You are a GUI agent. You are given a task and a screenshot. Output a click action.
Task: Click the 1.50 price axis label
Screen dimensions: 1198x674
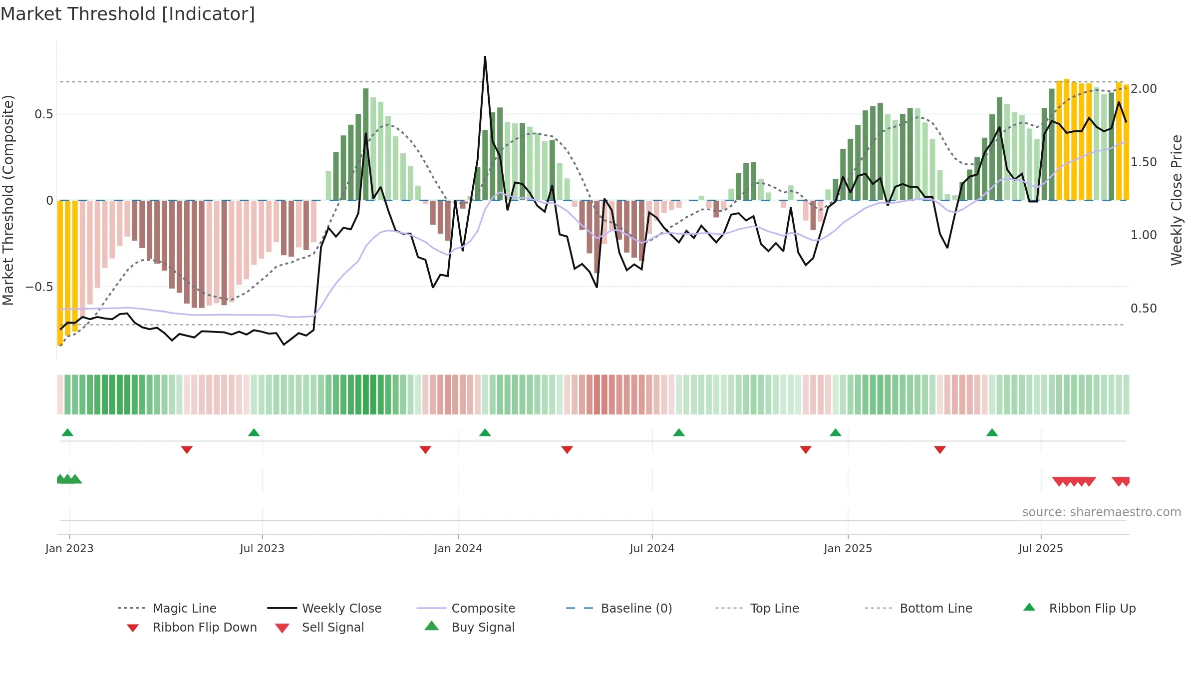(1144, 162)
